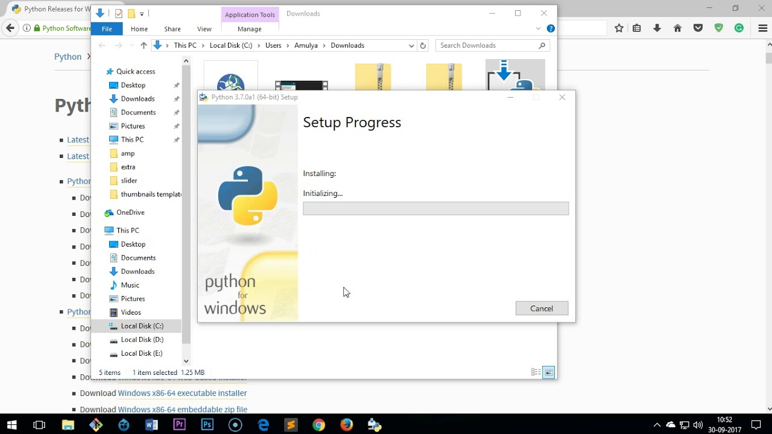
Task: Click Python breadcrumb link on webpage
Action: (68, 57)
